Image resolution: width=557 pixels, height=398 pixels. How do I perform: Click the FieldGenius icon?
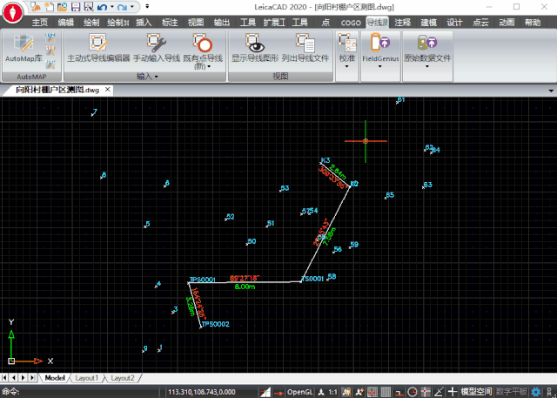click(380, 44)
